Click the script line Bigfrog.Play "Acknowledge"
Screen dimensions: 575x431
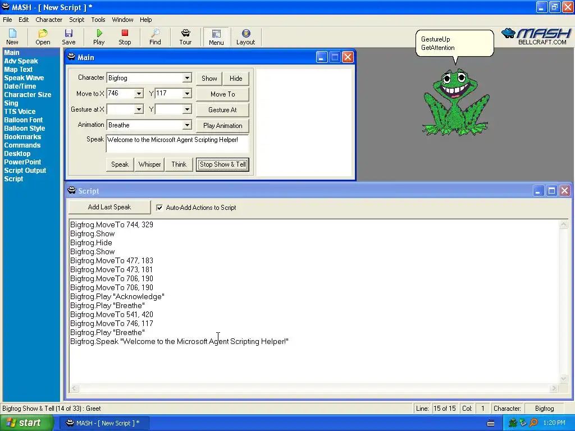tap(117, 296)
